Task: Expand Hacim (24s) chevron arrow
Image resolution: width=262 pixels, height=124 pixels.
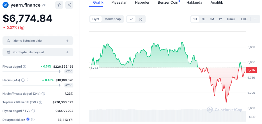Action: [27, 80]
